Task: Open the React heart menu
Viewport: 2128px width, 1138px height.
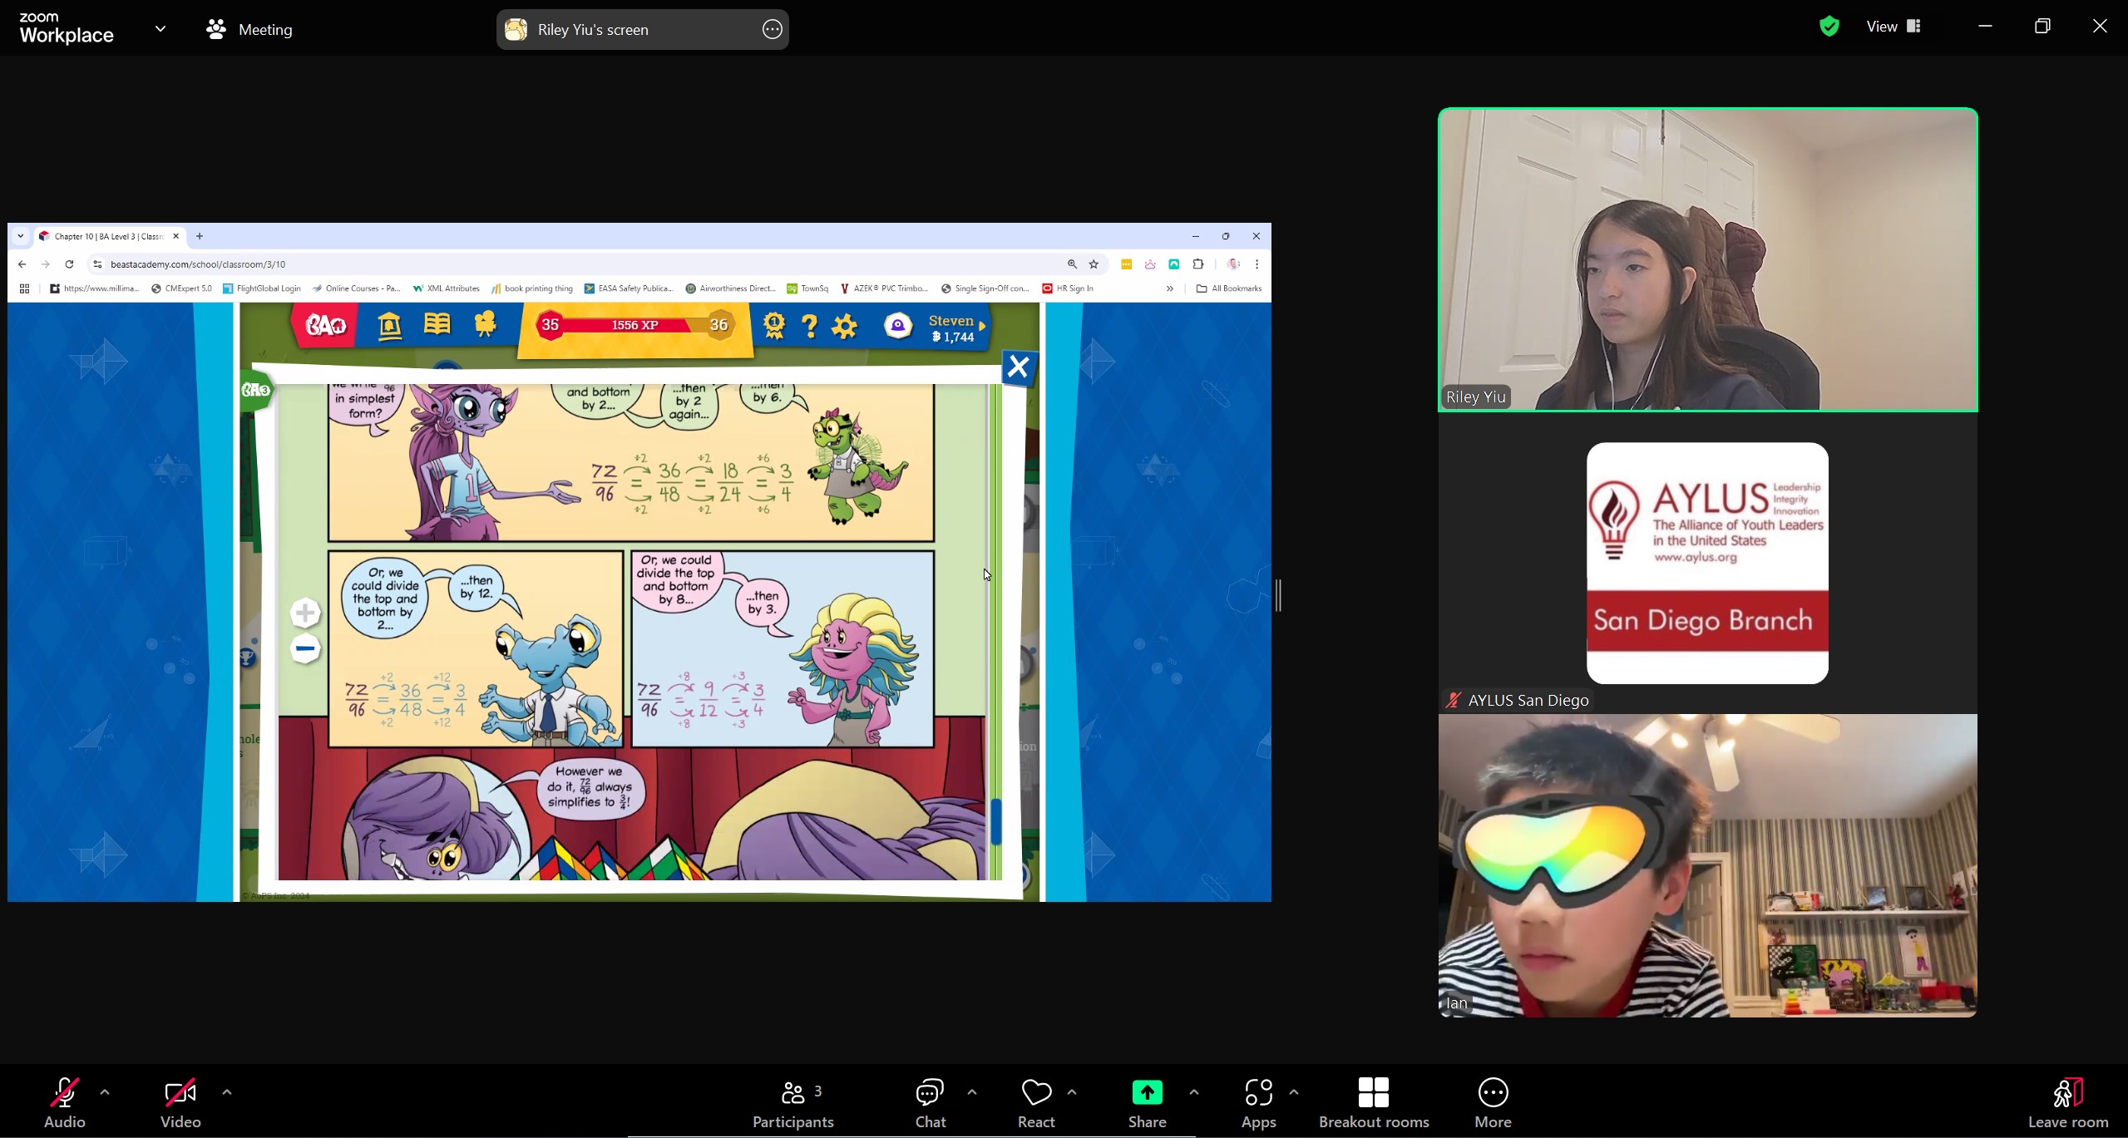Action: tap(1036, 1102)
